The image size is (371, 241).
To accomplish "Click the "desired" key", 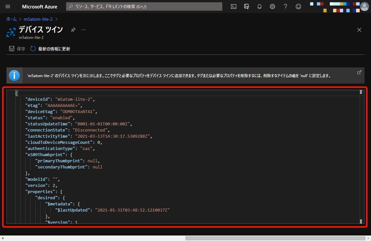I will [46, 198].
